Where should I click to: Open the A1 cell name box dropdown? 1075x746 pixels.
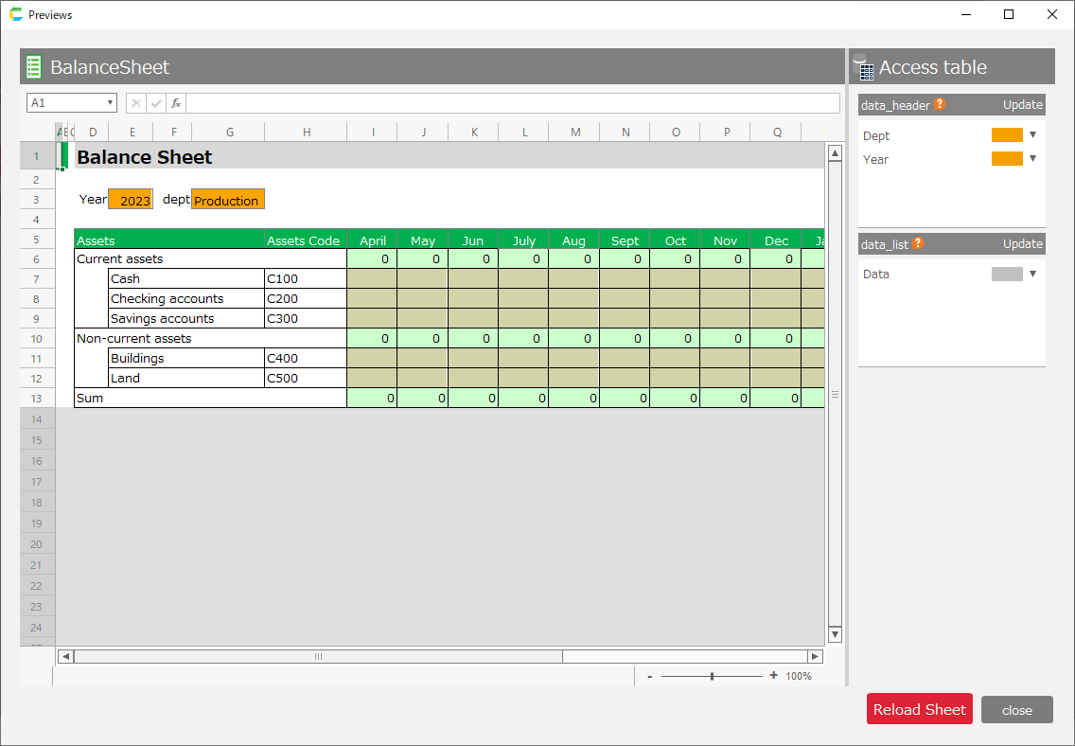pyautogui.click(x=111, y=103)
